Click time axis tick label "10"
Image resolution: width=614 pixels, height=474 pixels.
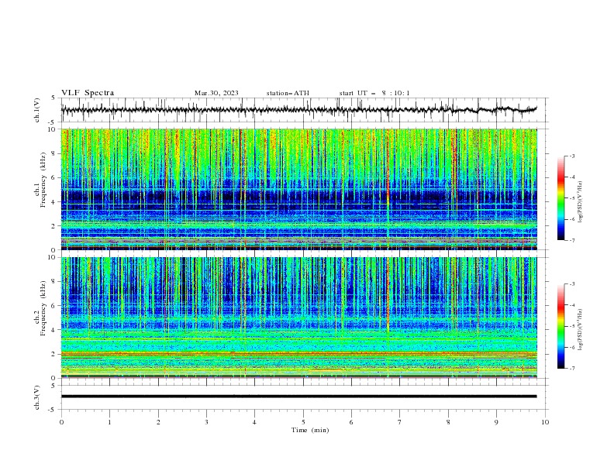point(545,422)
